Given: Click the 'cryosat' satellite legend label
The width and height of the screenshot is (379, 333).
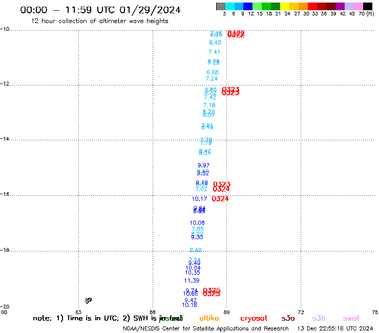Looking at the screenshot, I should tap(254, 319).
